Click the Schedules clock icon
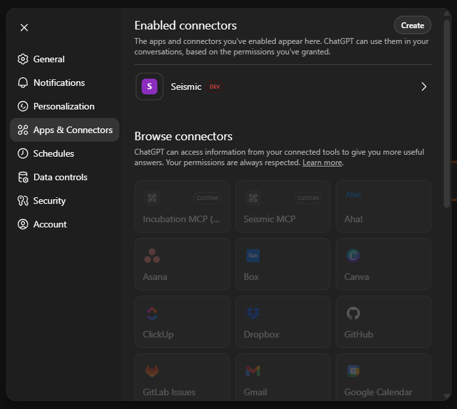457x409 pixels. [23, 153]
